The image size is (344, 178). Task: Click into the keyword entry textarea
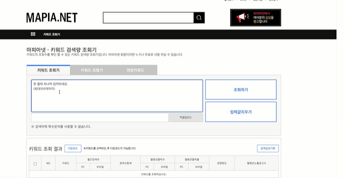[x=117, y=96]
